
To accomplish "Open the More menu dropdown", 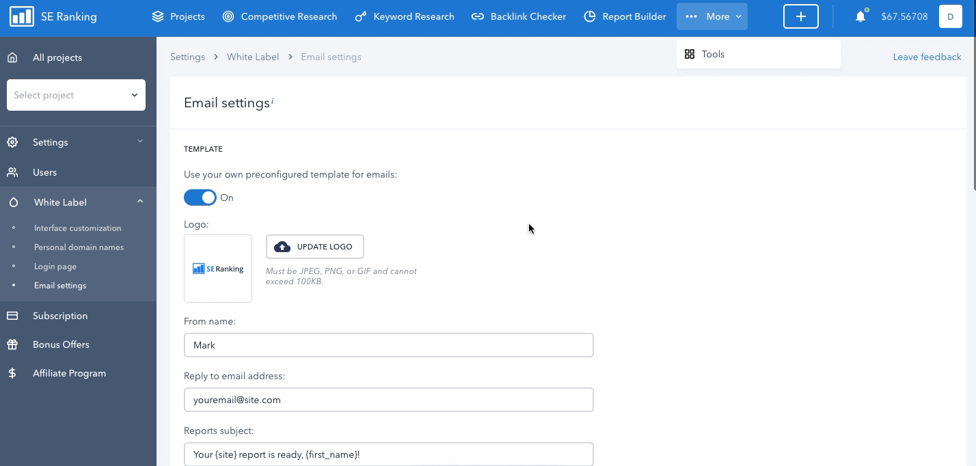I will [x=711, y=16].
